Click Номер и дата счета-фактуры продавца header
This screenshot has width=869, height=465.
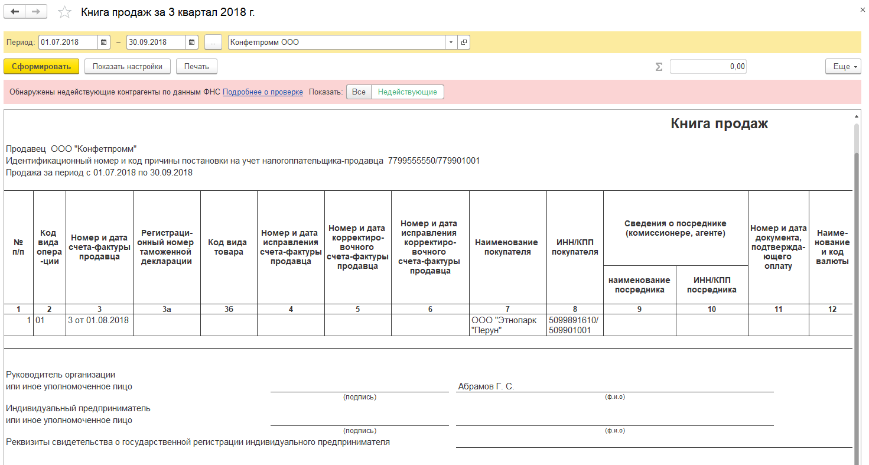(x=99, y=247)
